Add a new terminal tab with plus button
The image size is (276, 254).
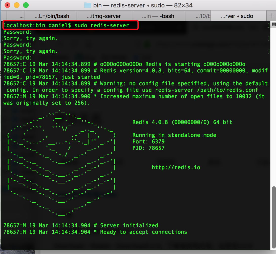click(x=271, y=16)
